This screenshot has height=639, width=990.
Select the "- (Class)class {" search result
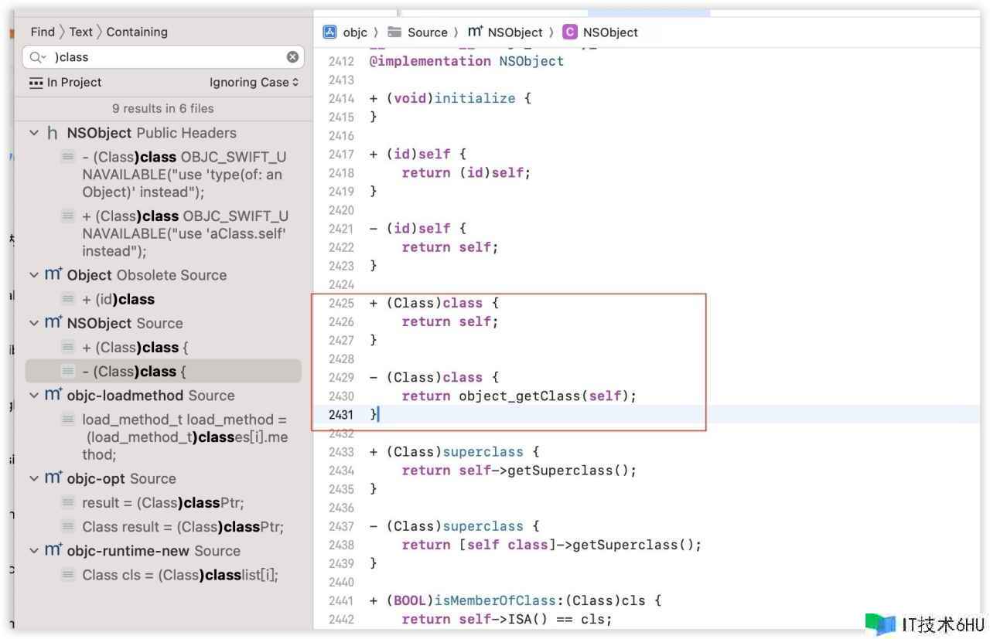(x=135, y=372)
